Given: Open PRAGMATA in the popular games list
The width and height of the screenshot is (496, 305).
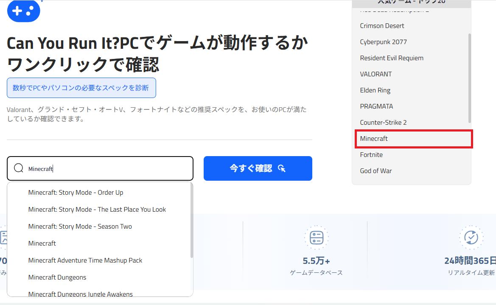Looking at the screenshot, I should tap(376, 106).
